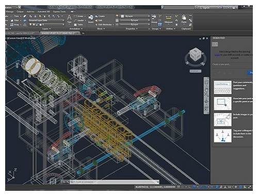The height and width of the screenshot is (196, 258).
Task: Click the large Text tool icon
Action: pos(69,19)
